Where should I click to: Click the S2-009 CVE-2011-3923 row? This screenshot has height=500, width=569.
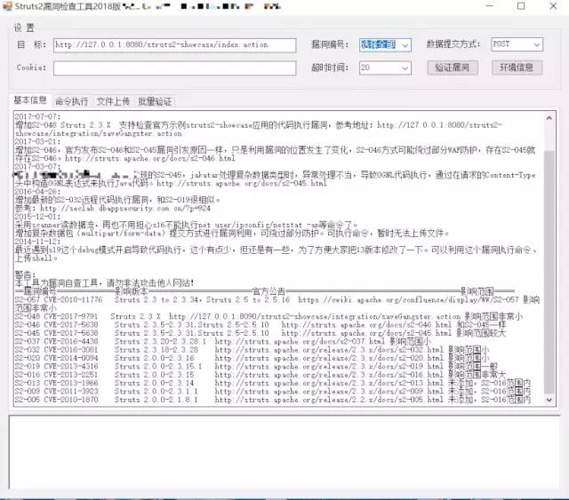(x=273, y=392)
